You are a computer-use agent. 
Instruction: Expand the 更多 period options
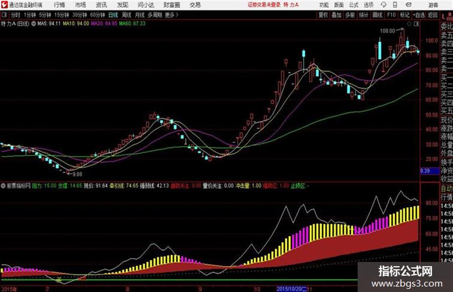click(172, 15)
